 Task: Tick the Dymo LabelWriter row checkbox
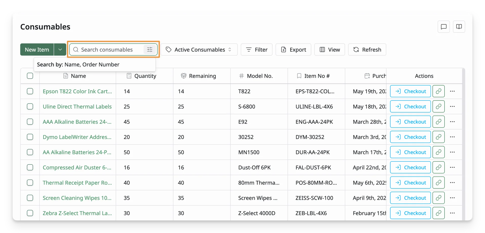pos(30,137)
